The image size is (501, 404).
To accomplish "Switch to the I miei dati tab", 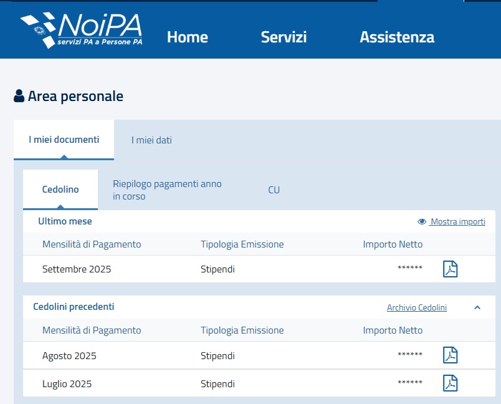I will point(151,140).
